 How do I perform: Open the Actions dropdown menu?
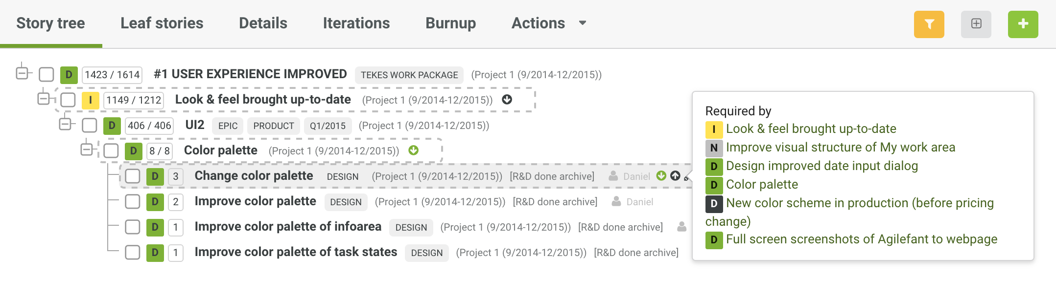548,23
